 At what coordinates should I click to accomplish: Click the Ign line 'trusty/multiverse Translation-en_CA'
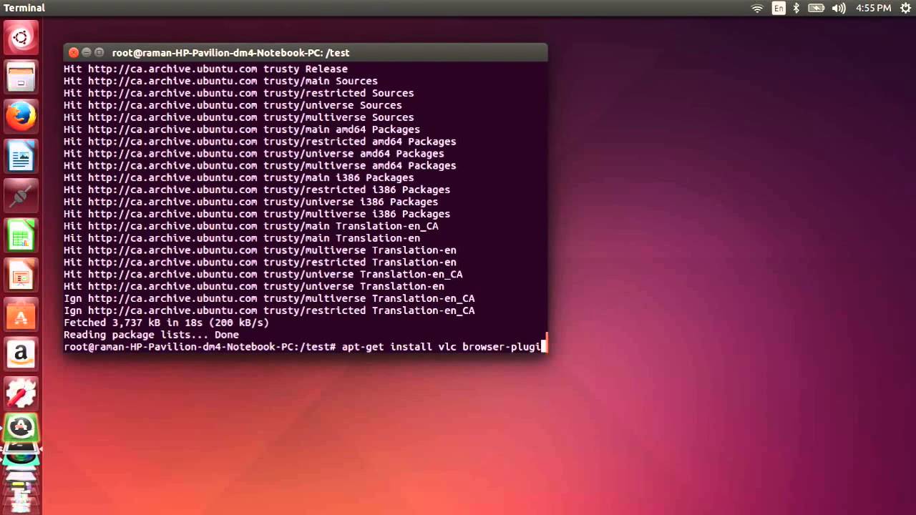coord(269,298)
